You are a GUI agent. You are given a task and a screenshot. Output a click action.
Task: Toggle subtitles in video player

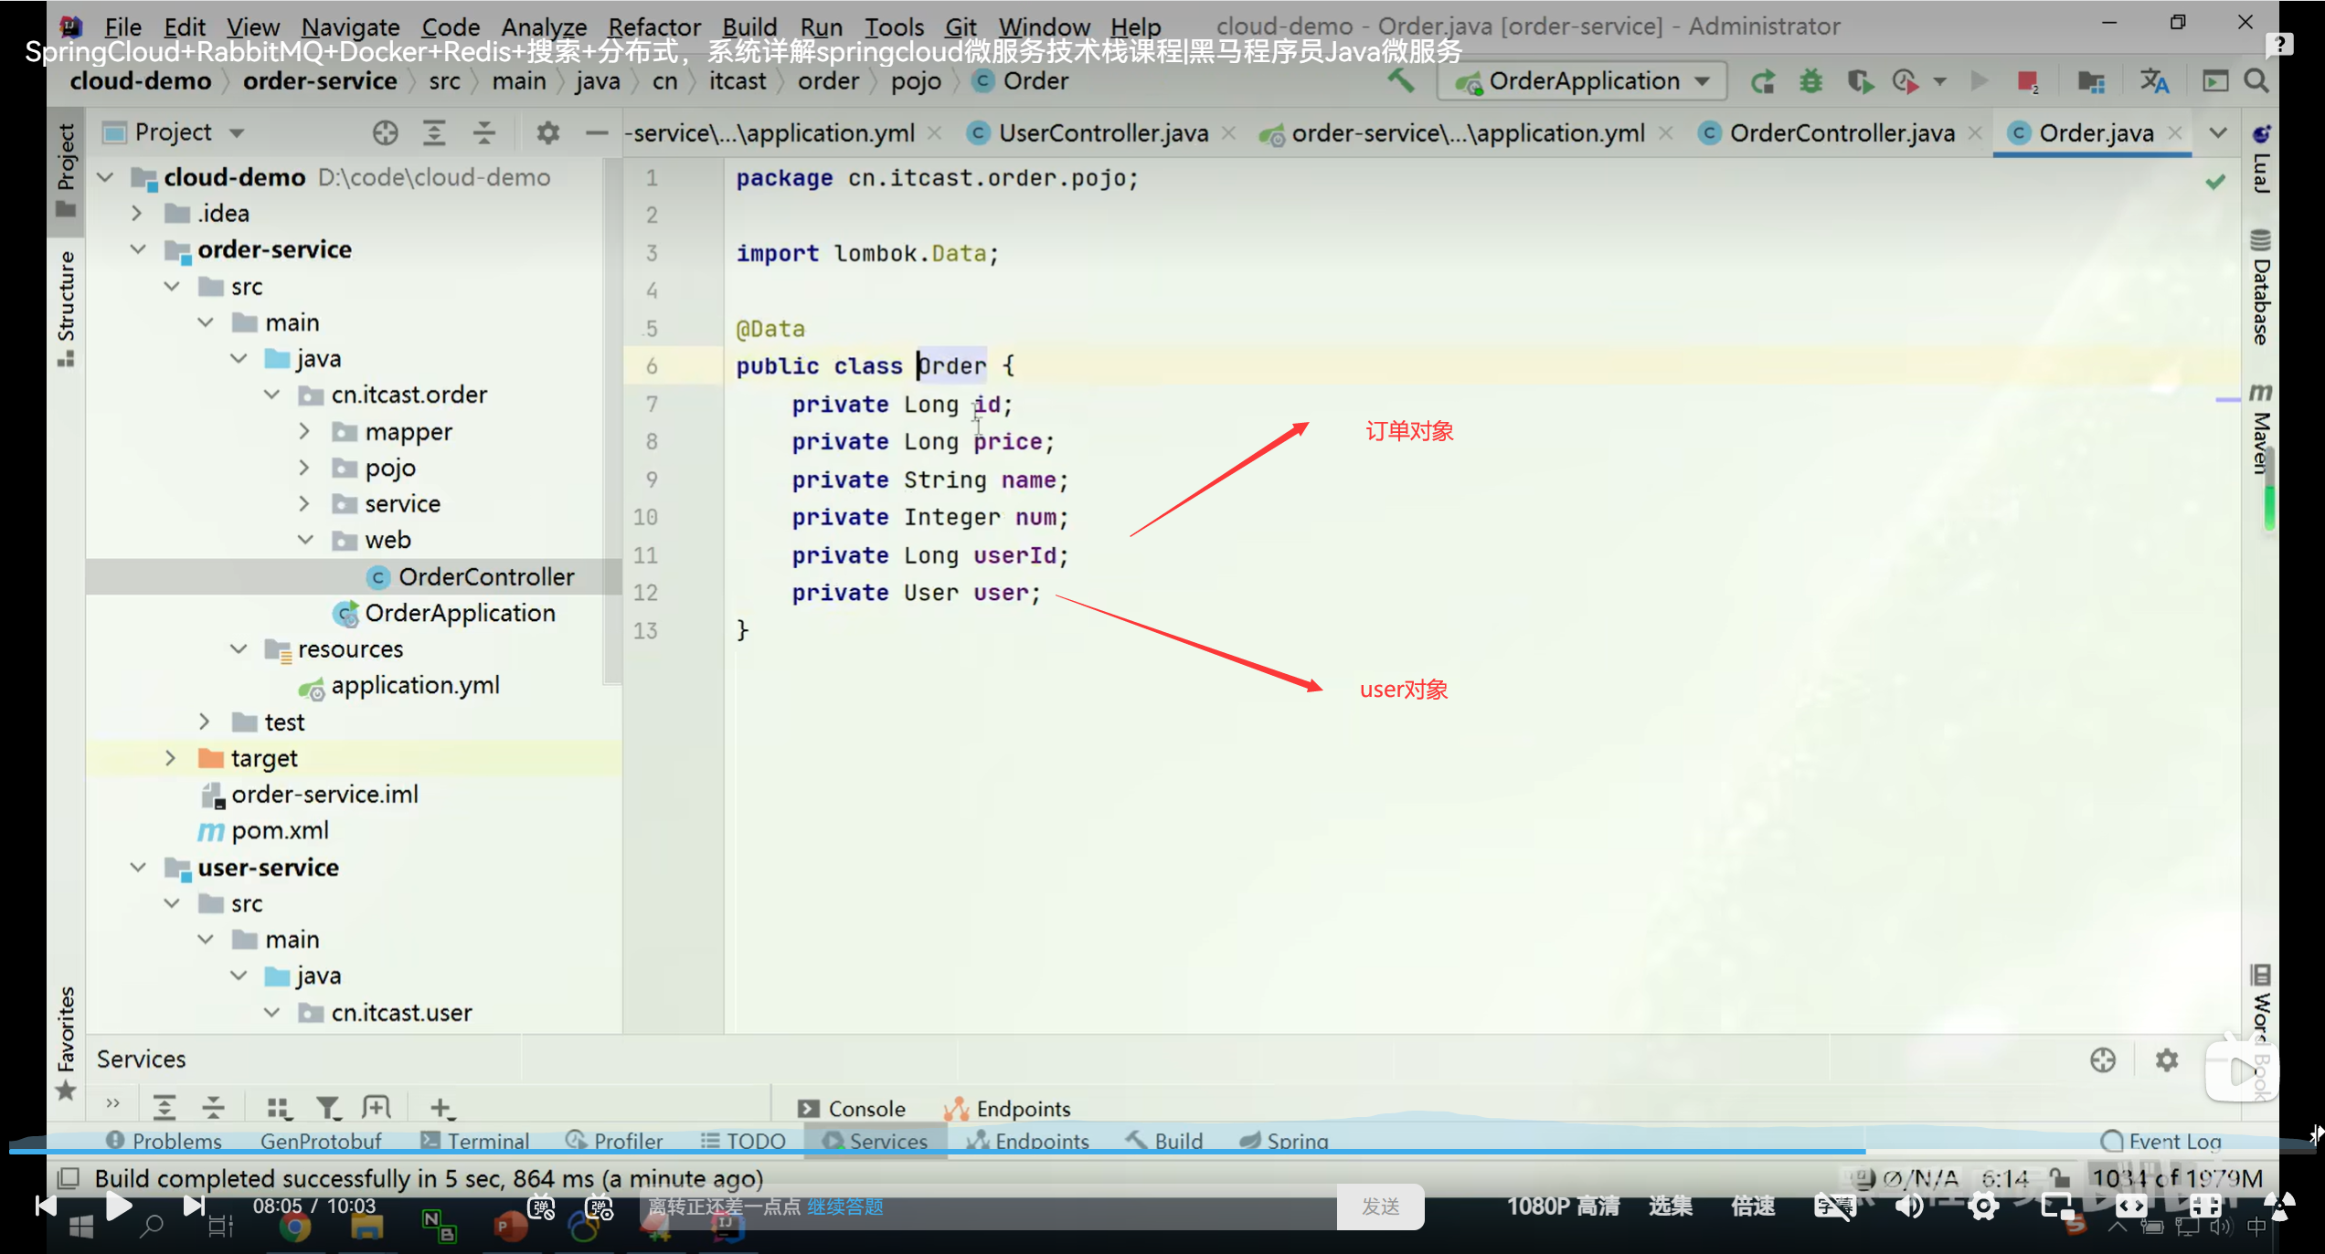point(1833,1207)
